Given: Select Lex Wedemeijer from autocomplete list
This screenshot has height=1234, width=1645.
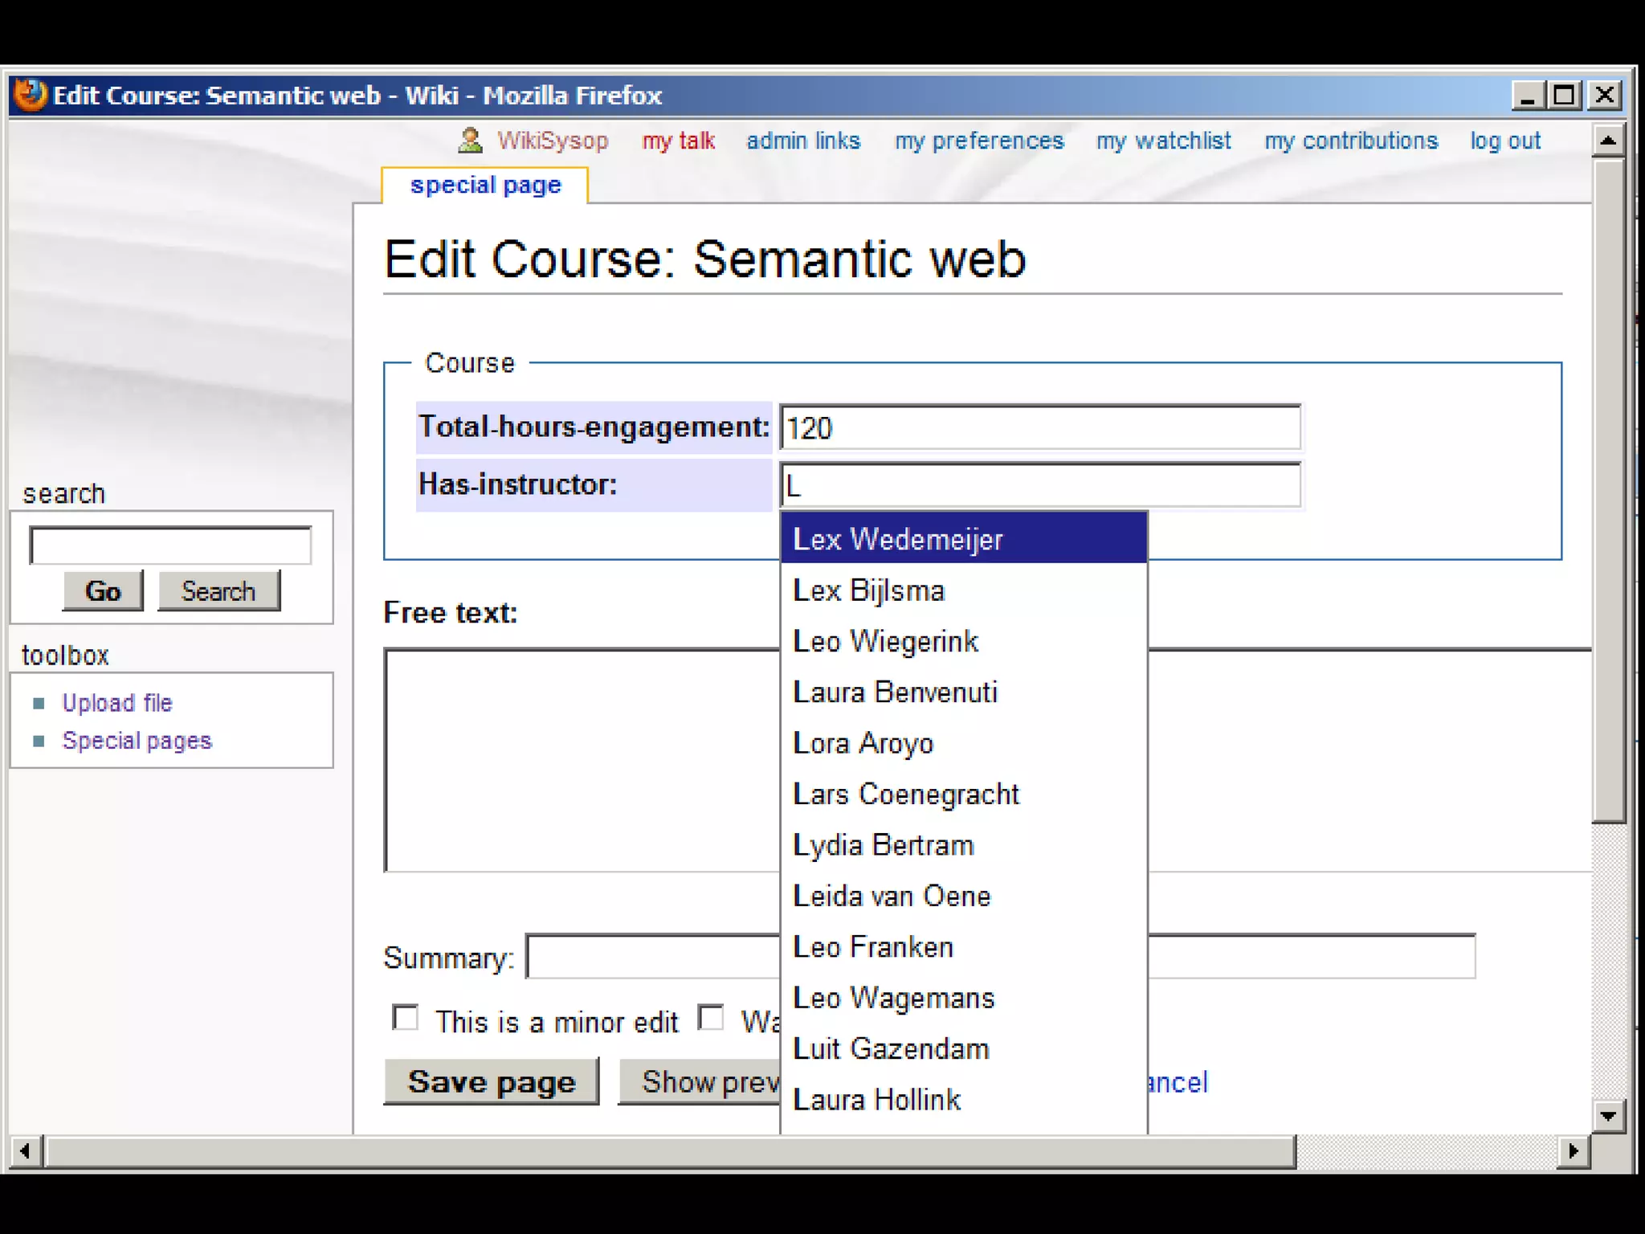Looking at the screenshot, I should tap(898, 539).
